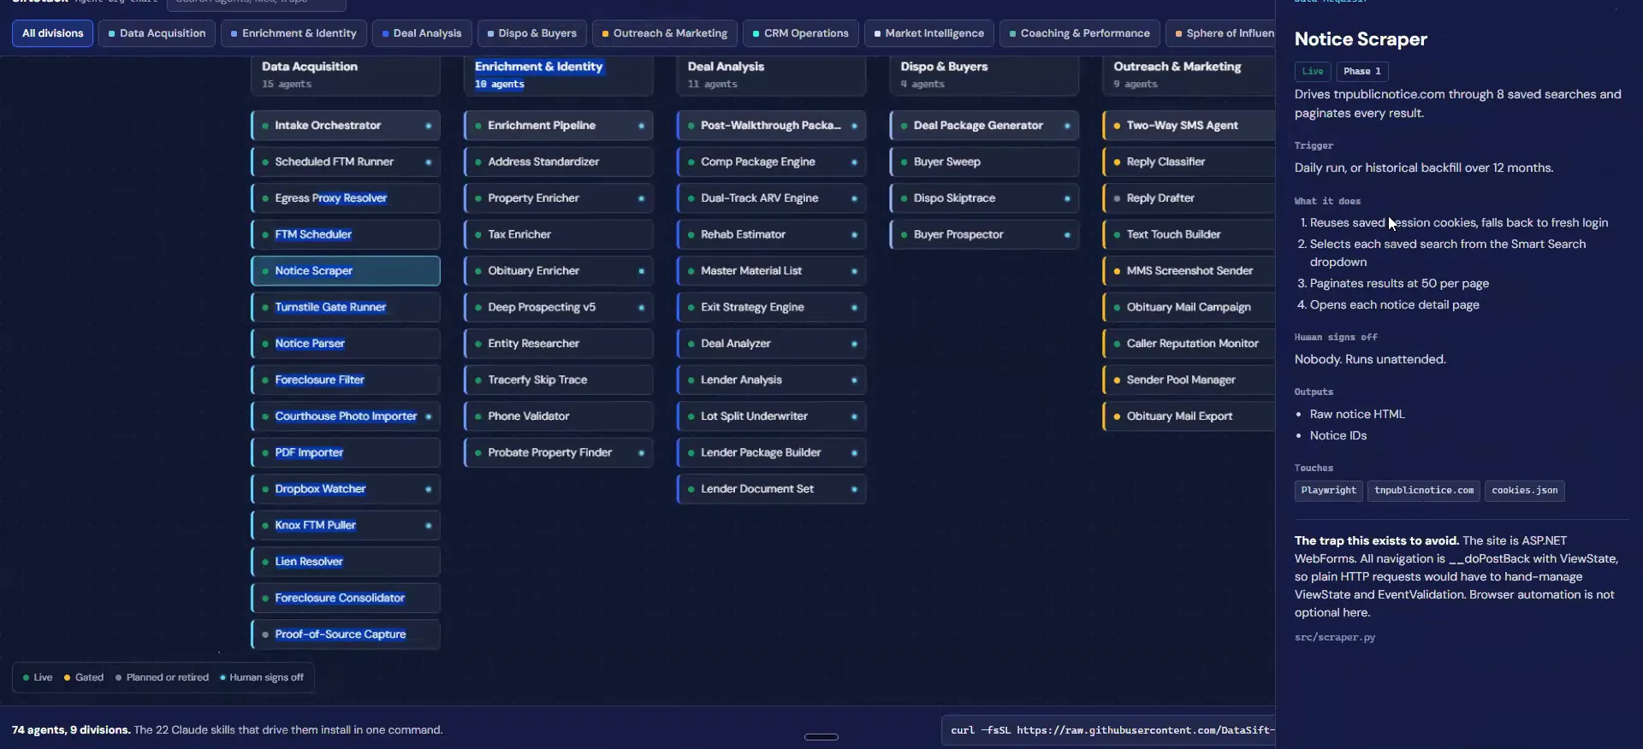Viewport: 1643px width, 749px height.
Task: Switch to the Data Acquisition filter tab
Action: [x=157, y=33]
